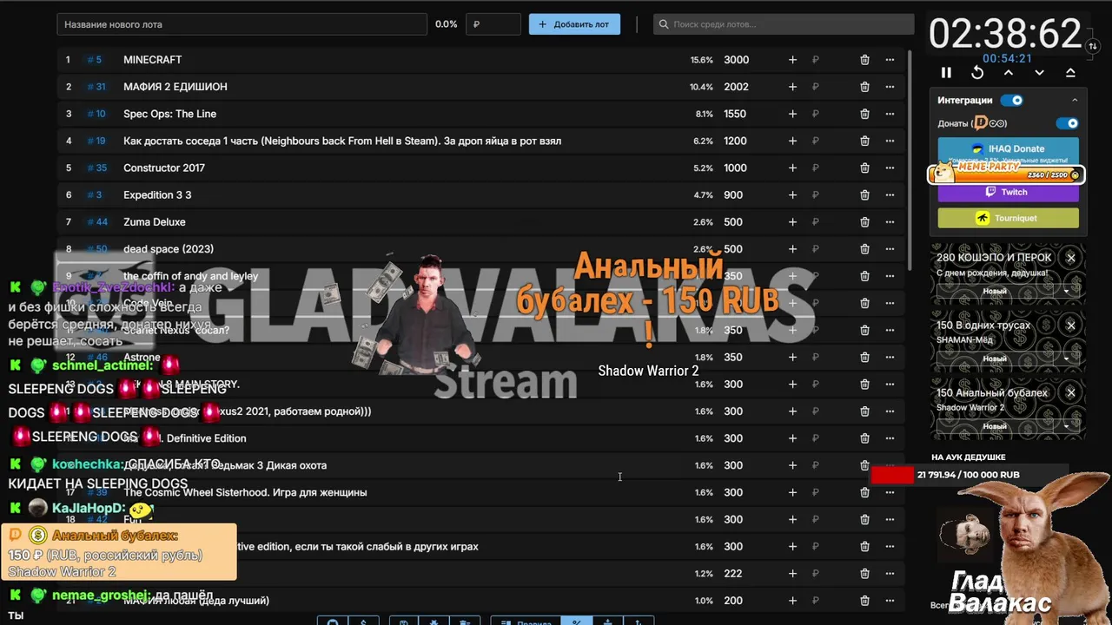Open three-dot menu for Zuma Deluxe
The image size is (1112, 625).
pos(890,222)
